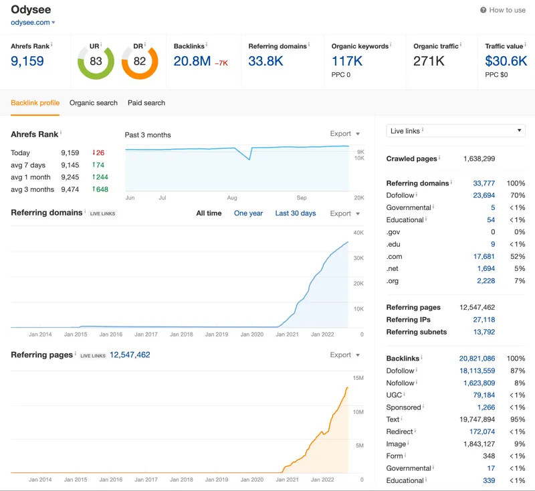
Task: Switch to the Backlink profile tab
Action: pos(35,103)
